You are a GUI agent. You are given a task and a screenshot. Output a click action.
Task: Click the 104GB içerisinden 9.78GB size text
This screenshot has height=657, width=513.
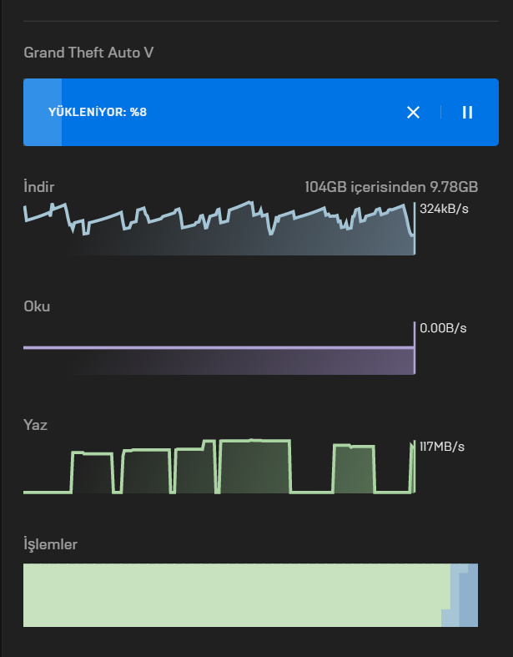pos(391,187)
